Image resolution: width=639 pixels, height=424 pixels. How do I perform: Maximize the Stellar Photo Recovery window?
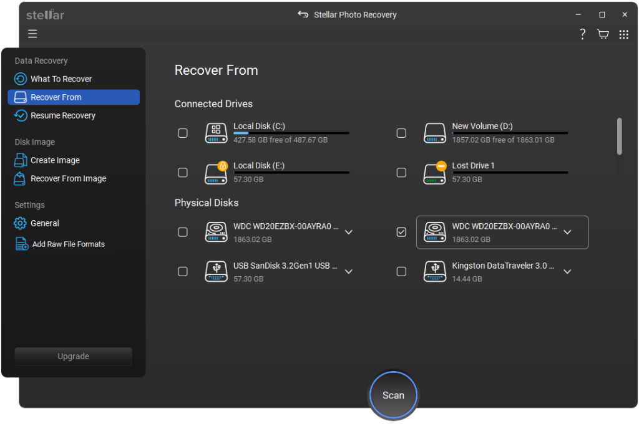pyautogui.click(x=602, y=15)
